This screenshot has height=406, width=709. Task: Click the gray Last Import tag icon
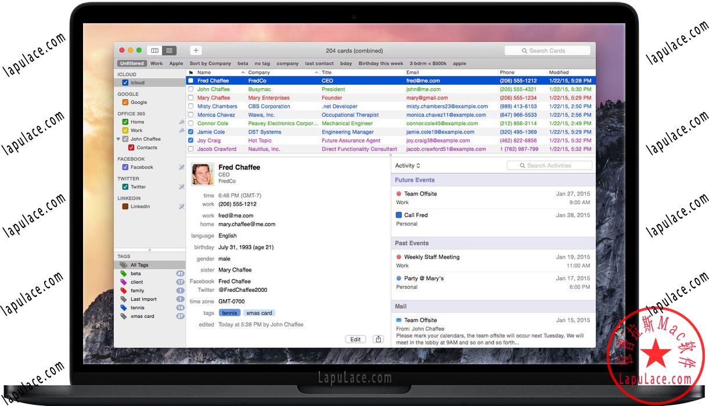point(123,299)
